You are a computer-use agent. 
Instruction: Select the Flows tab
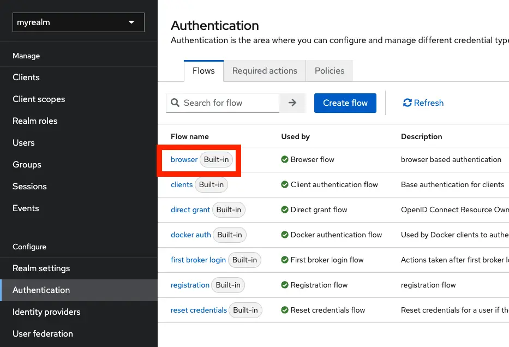[x=203, y=70]
